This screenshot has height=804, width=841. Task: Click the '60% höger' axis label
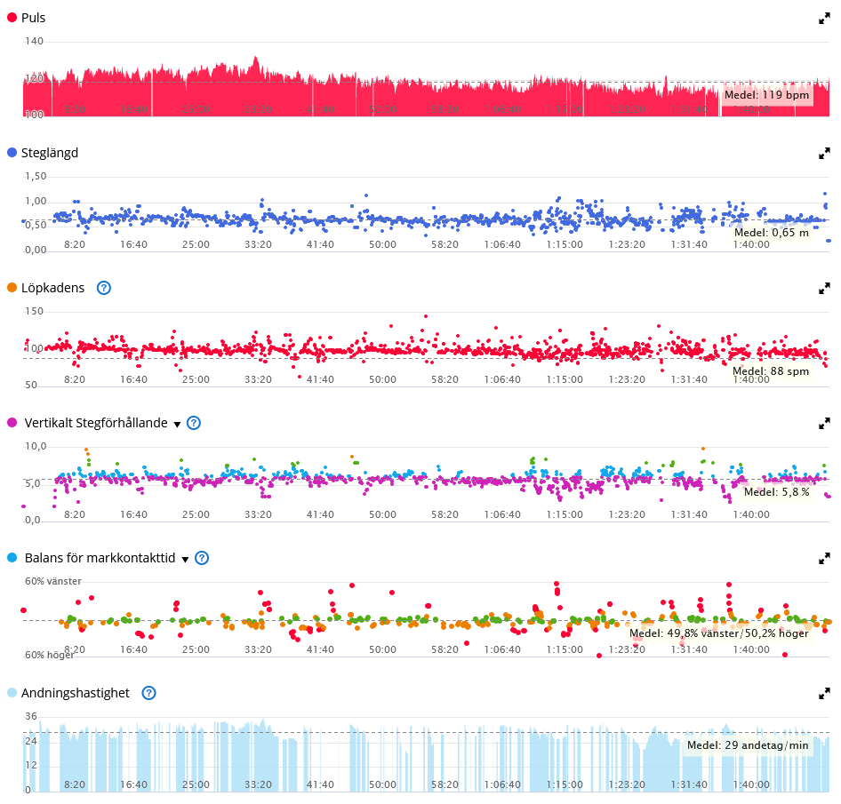click(x=50, y=655)
